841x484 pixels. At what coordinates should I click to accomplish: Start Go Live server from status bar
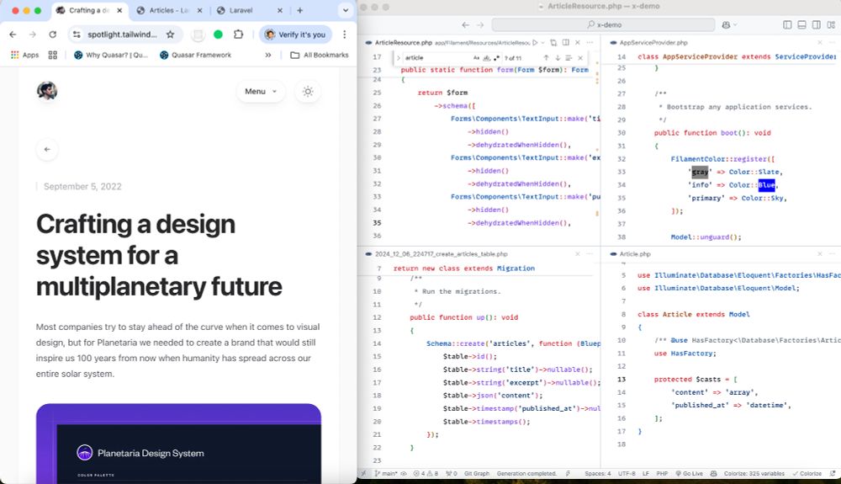pos(690,473)
